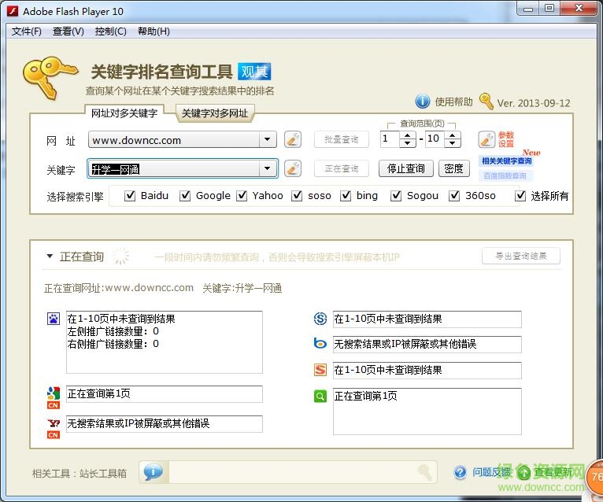The image size is (603, 502).
Task: Toggle the 360so checkbox
Action: [454, 196]
